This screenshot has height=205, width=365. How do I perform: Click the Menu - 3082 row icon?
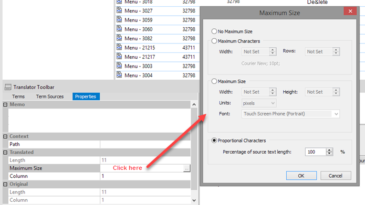(119, 38)
